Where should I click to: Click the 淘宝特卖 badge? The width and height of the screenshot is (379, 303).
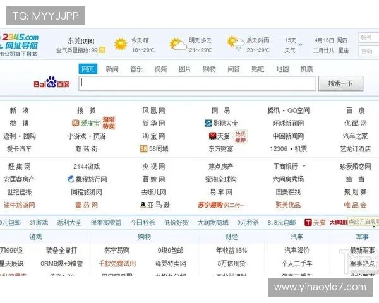tap(109, 122)
